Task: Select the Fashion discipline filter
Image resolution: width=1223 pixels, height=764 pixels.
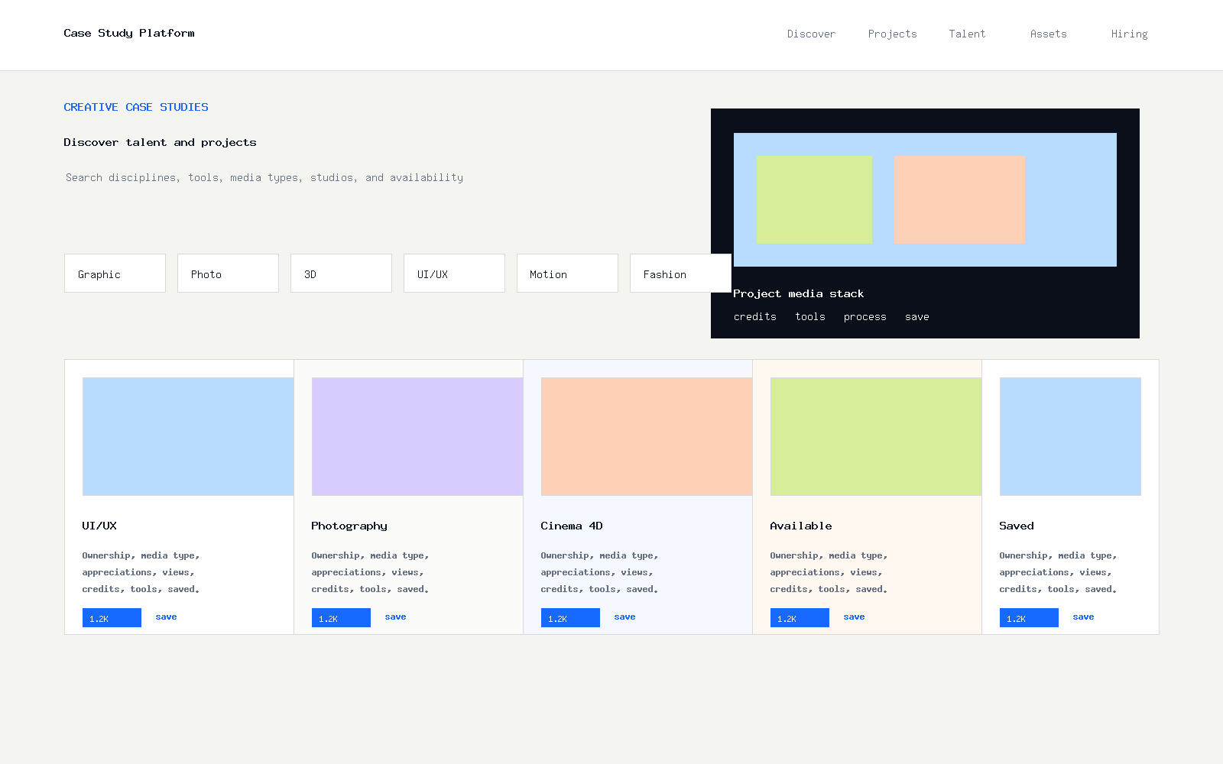Action: pos(680,274)
